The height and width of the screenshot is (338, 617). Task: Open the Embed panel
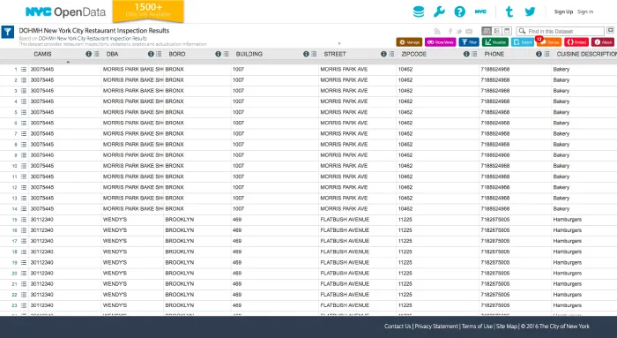pos(576,42)
